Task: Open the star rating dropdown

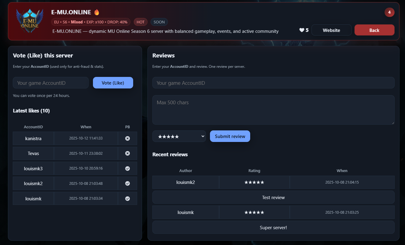Action: pyautogui.click(x=179, y=136)
